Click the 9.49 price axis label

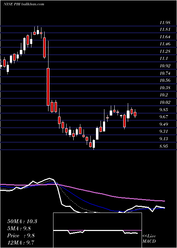[164, 124]
